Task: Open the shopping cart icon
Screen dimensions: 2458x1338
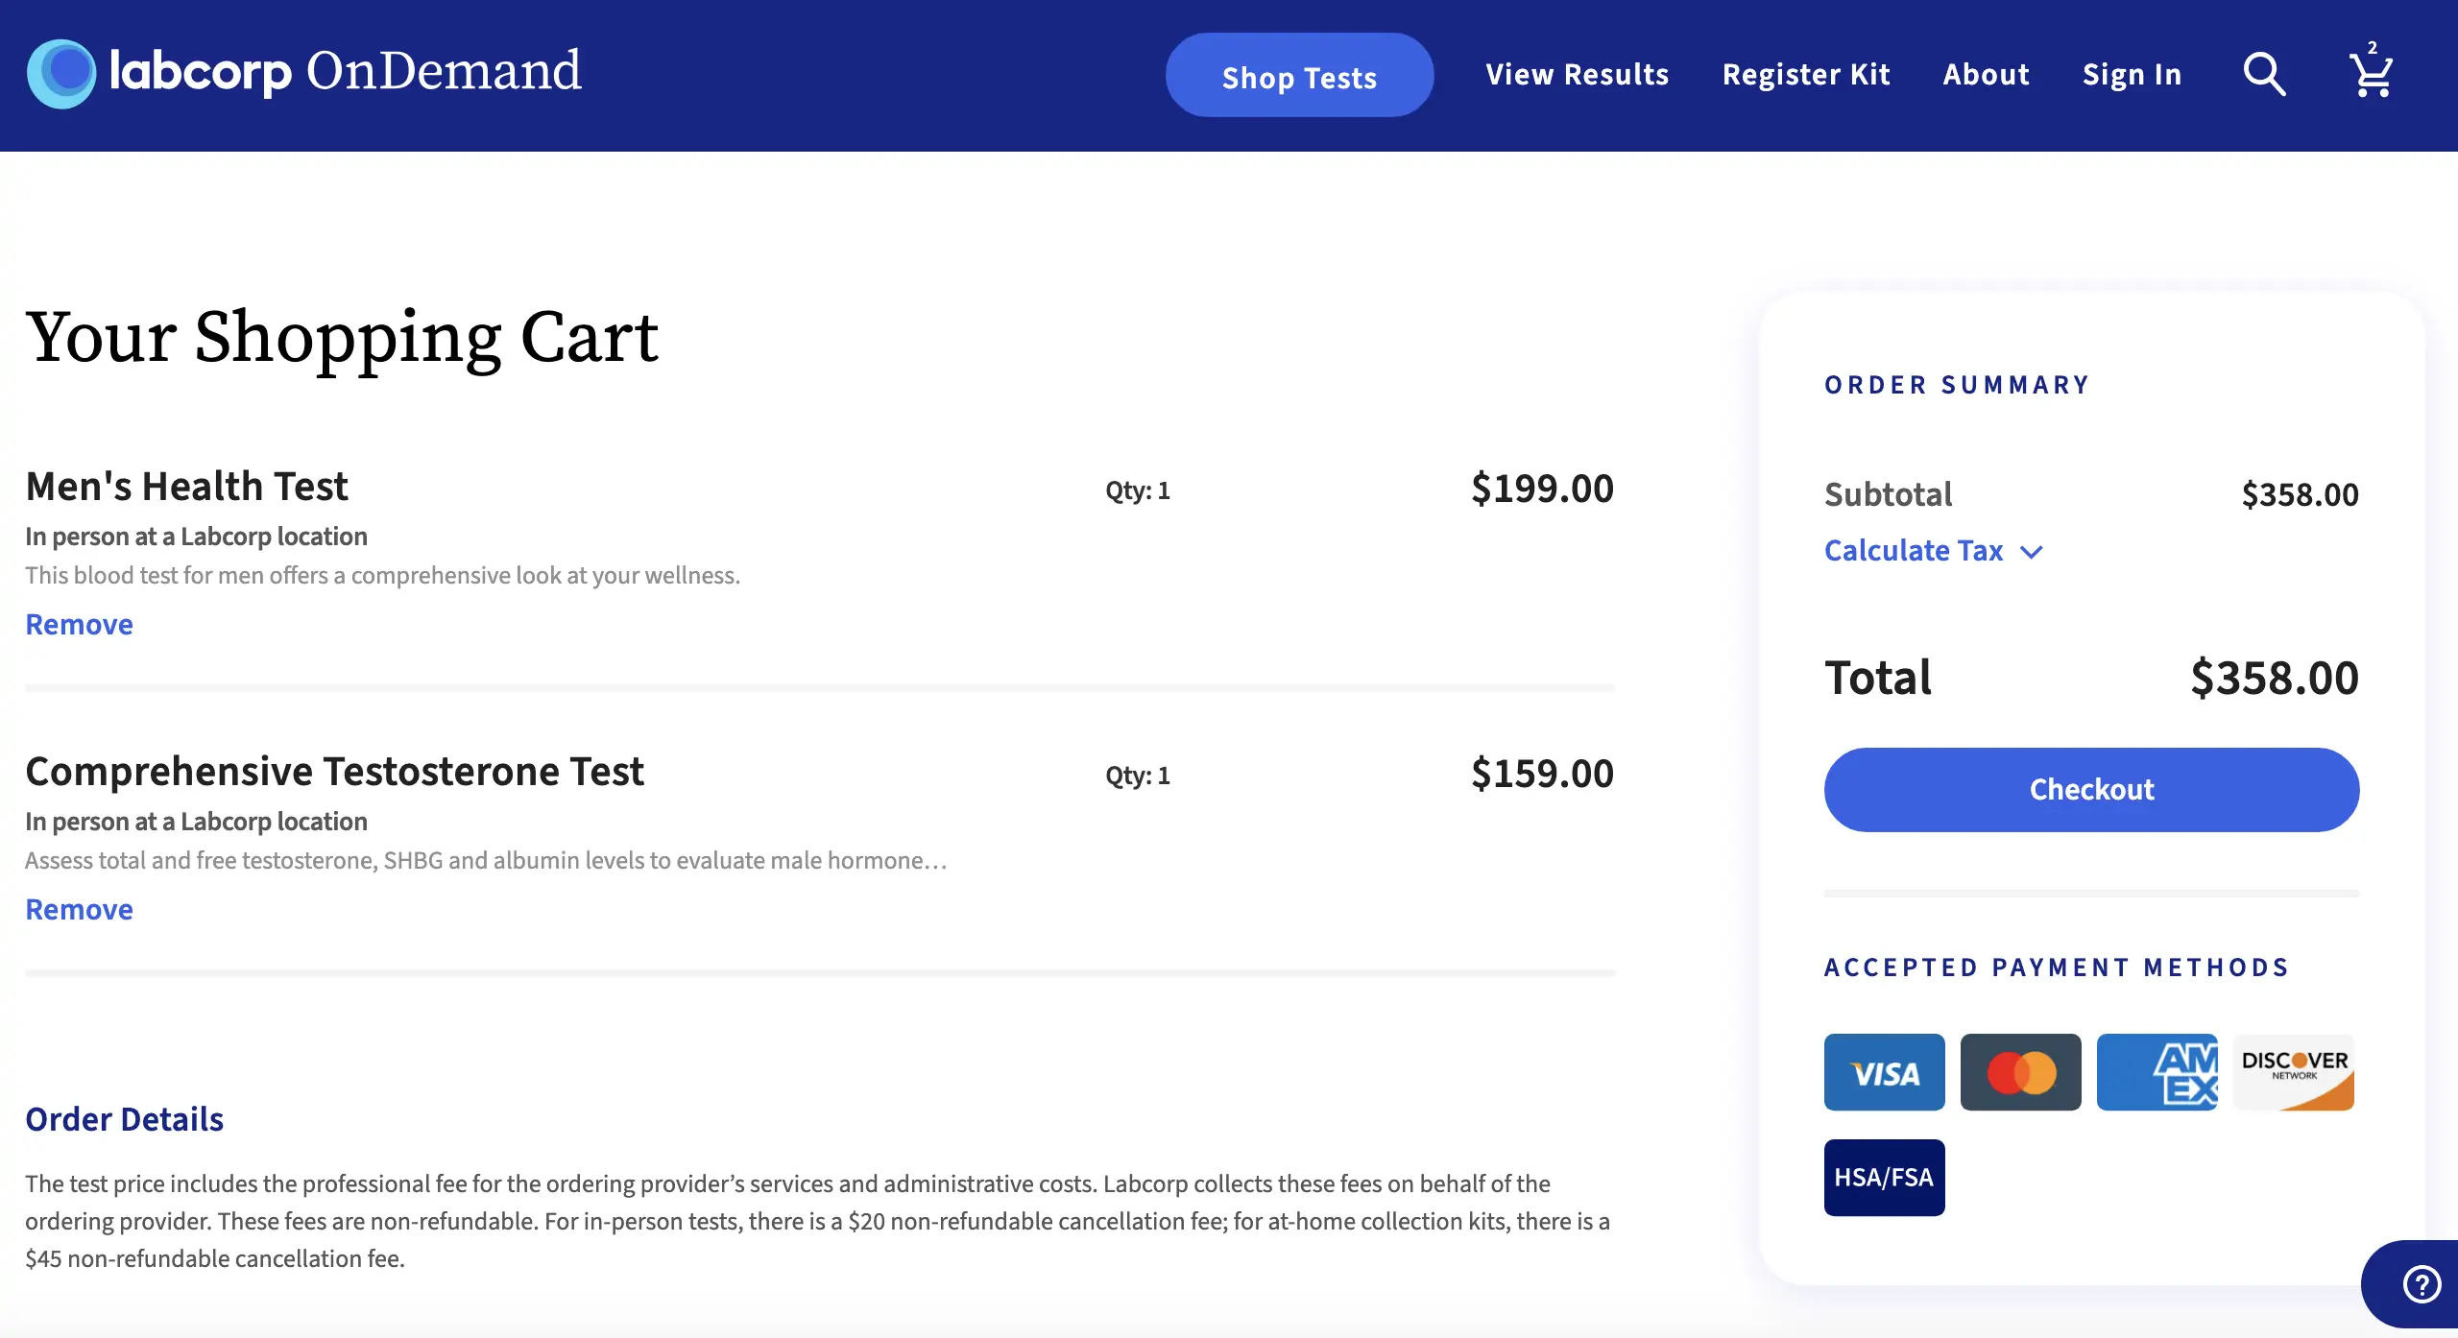Action: coord(2371,74)
